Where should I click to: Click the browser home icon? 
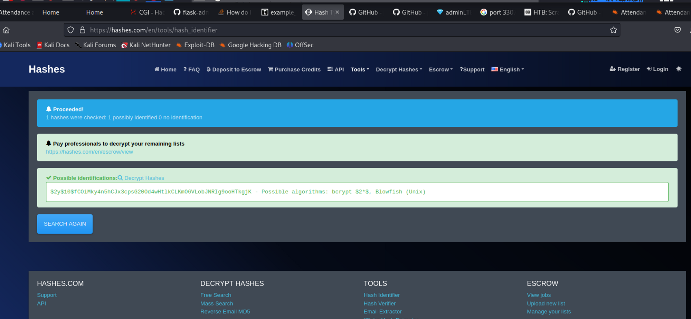point(6,30)
